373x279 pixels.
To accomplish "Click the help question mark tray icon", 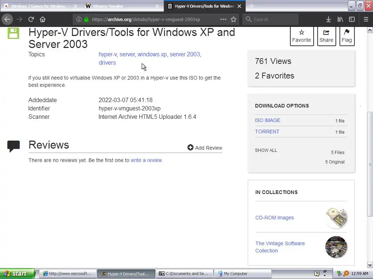I will point(317,274).
